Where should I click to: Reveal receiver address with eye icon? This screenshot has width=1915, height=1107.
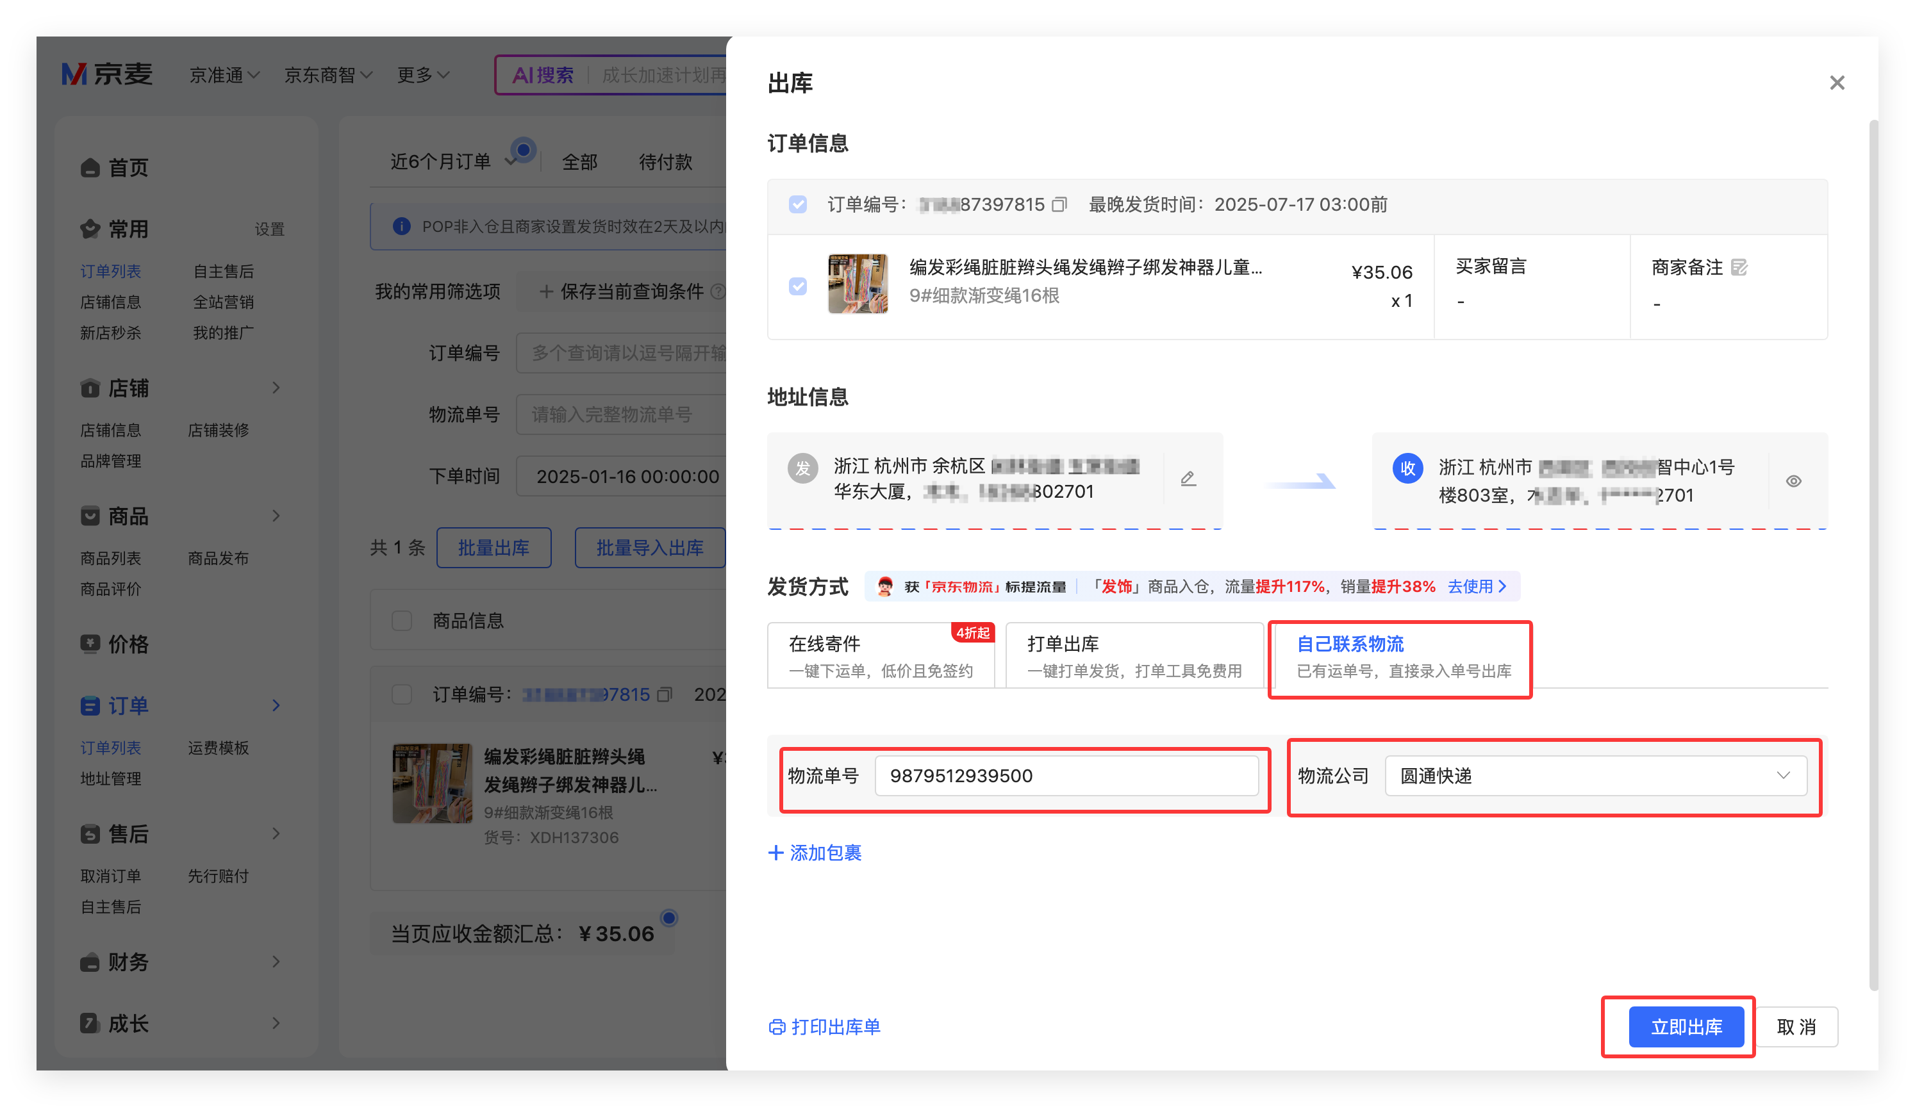pos(1793,481)
